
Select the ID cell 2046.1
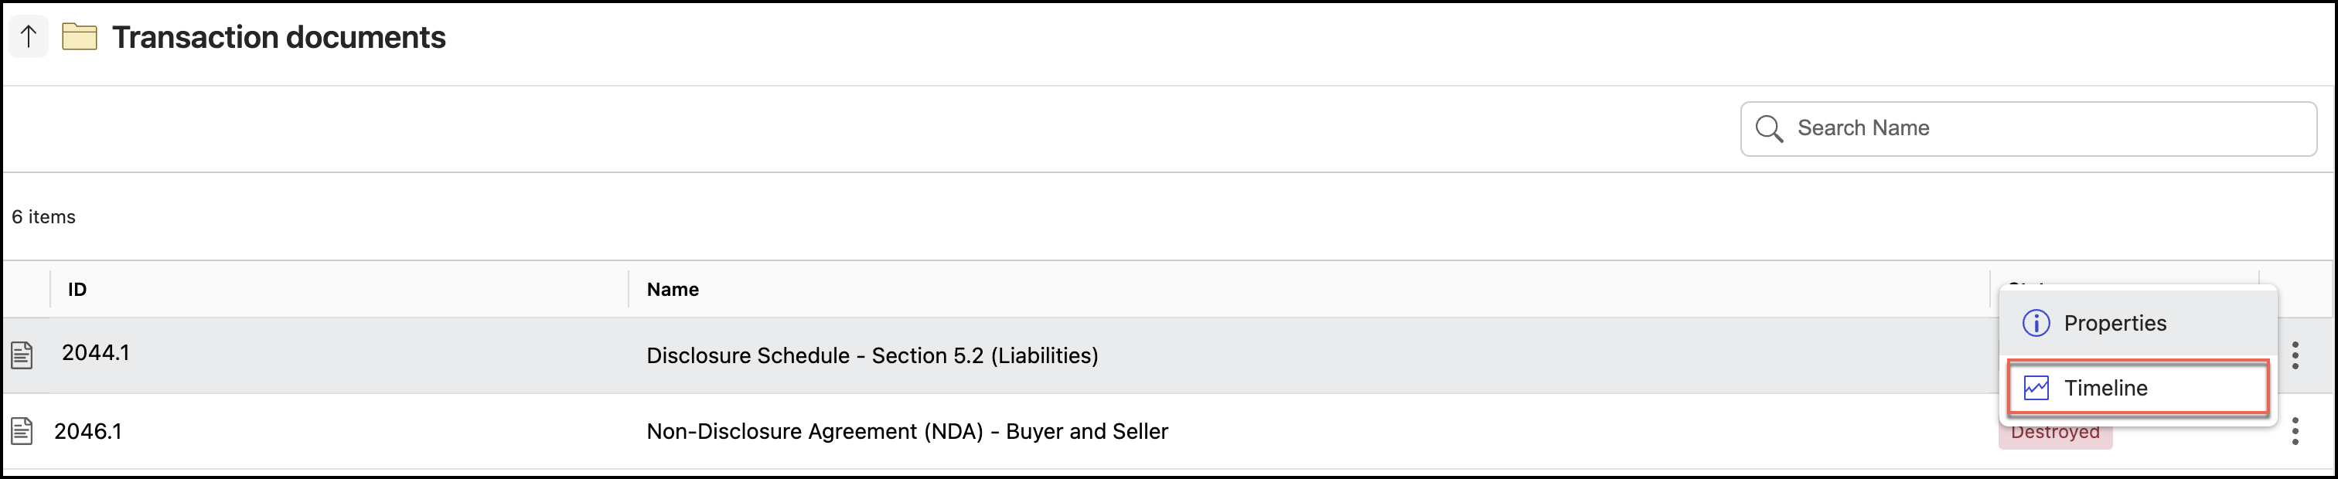coord(88,431)
